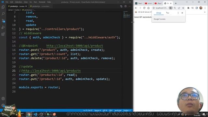The height and width of the screenshot is (117, 208).
Task: Open the browser tab search dropdown
Action: tap(187, 2)
